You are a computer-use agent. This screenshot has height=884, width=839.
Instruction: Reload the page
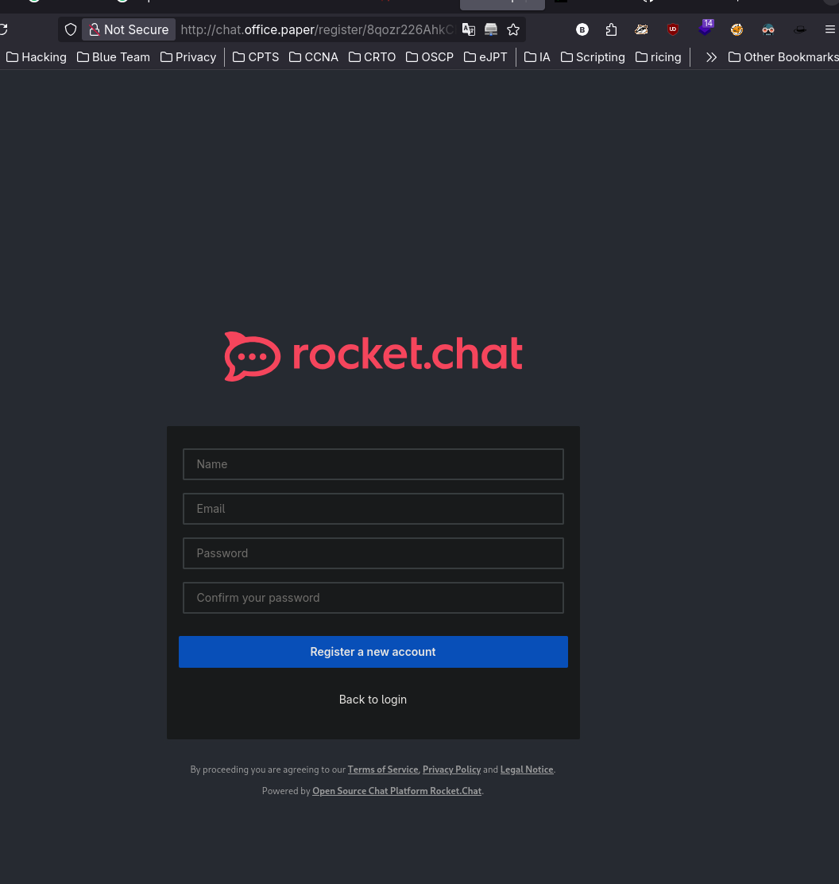[3, 29]
